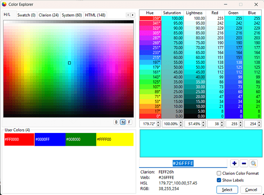
Task: Enable the Clarion Color Format checkbox
Action: click(219, 173)
